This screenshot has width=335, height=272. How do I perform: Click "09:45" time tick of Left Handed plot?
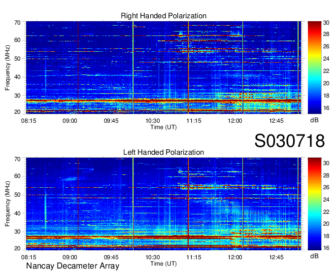pos(111,257)
